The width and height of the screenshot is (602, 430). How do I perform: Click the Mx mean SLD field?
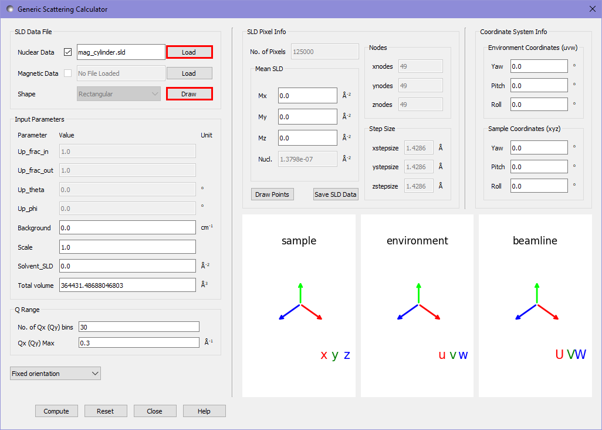pos(307,95)
